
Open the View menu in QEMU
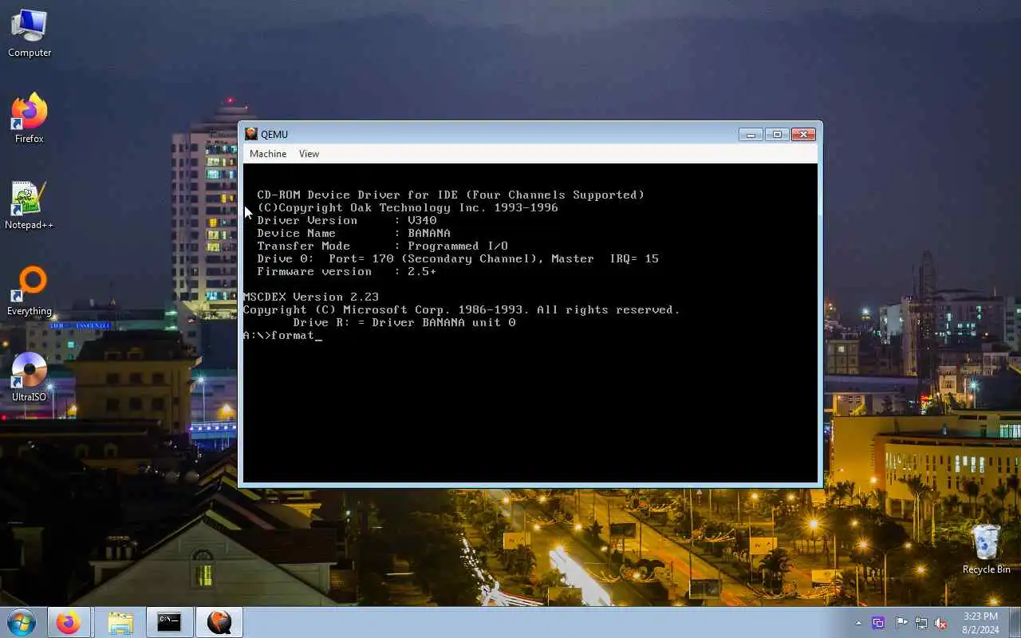pyautogui.click(x=309, y=154)
